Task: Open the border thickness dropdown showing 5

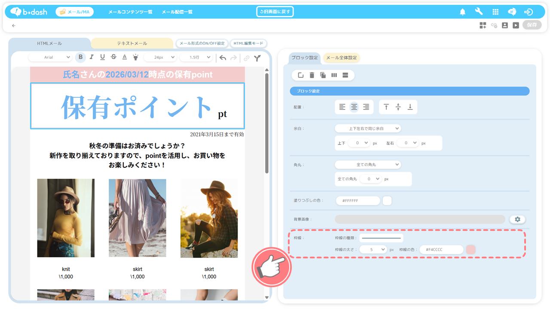Action: pyautogui.click(x=373, y=249)
